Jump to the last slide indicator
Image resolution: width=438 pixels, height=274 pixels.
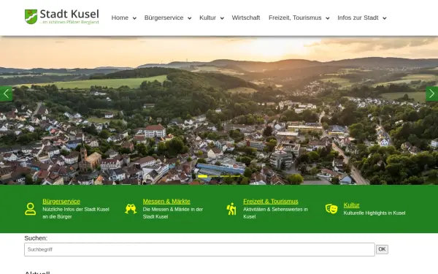[235, 176]
